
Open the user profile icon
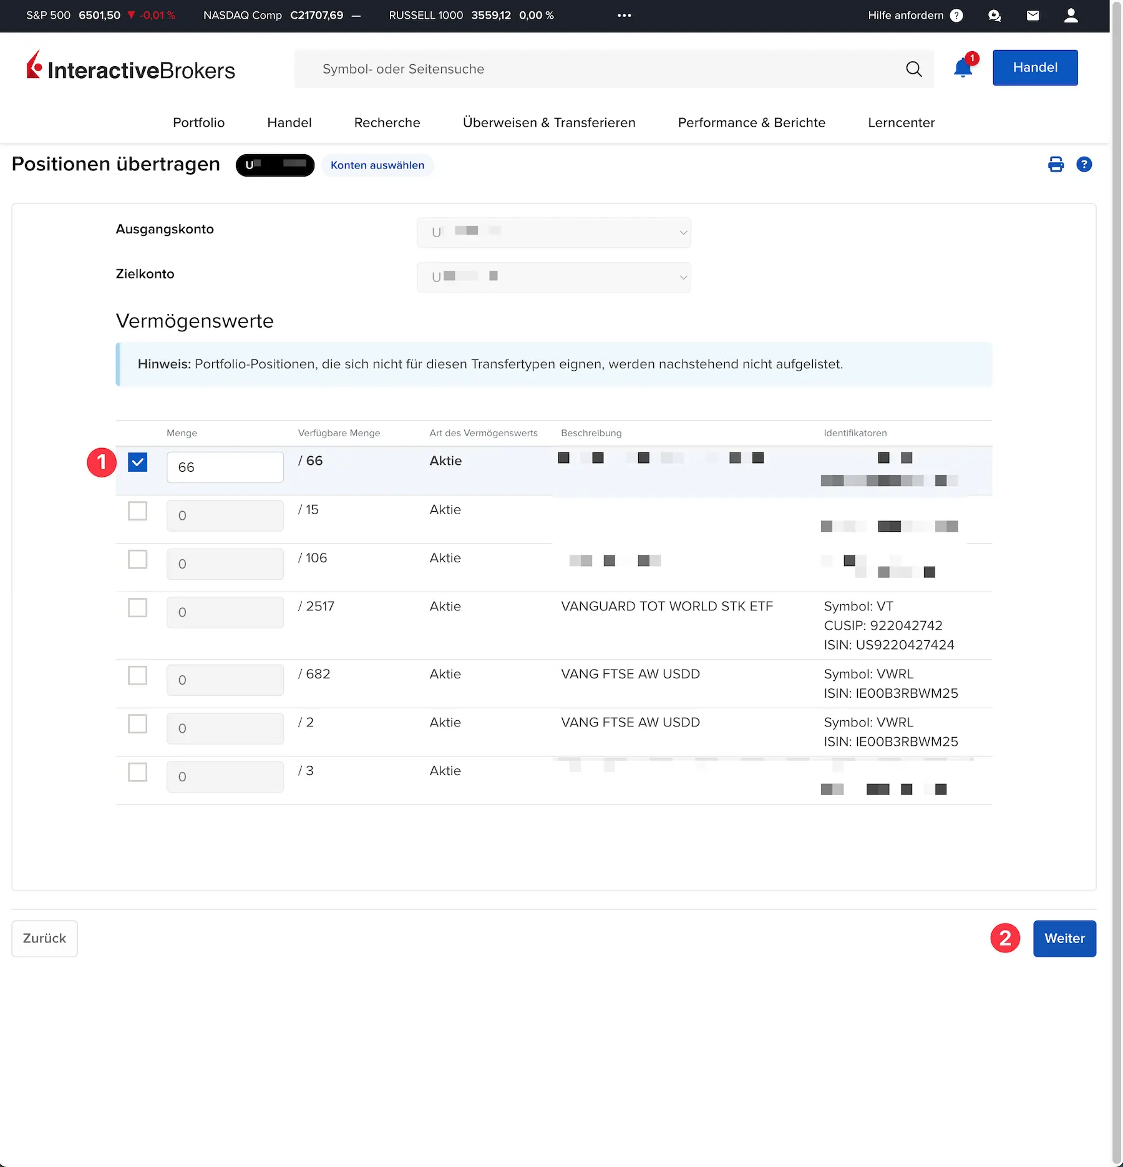(x=1071, y=16)
